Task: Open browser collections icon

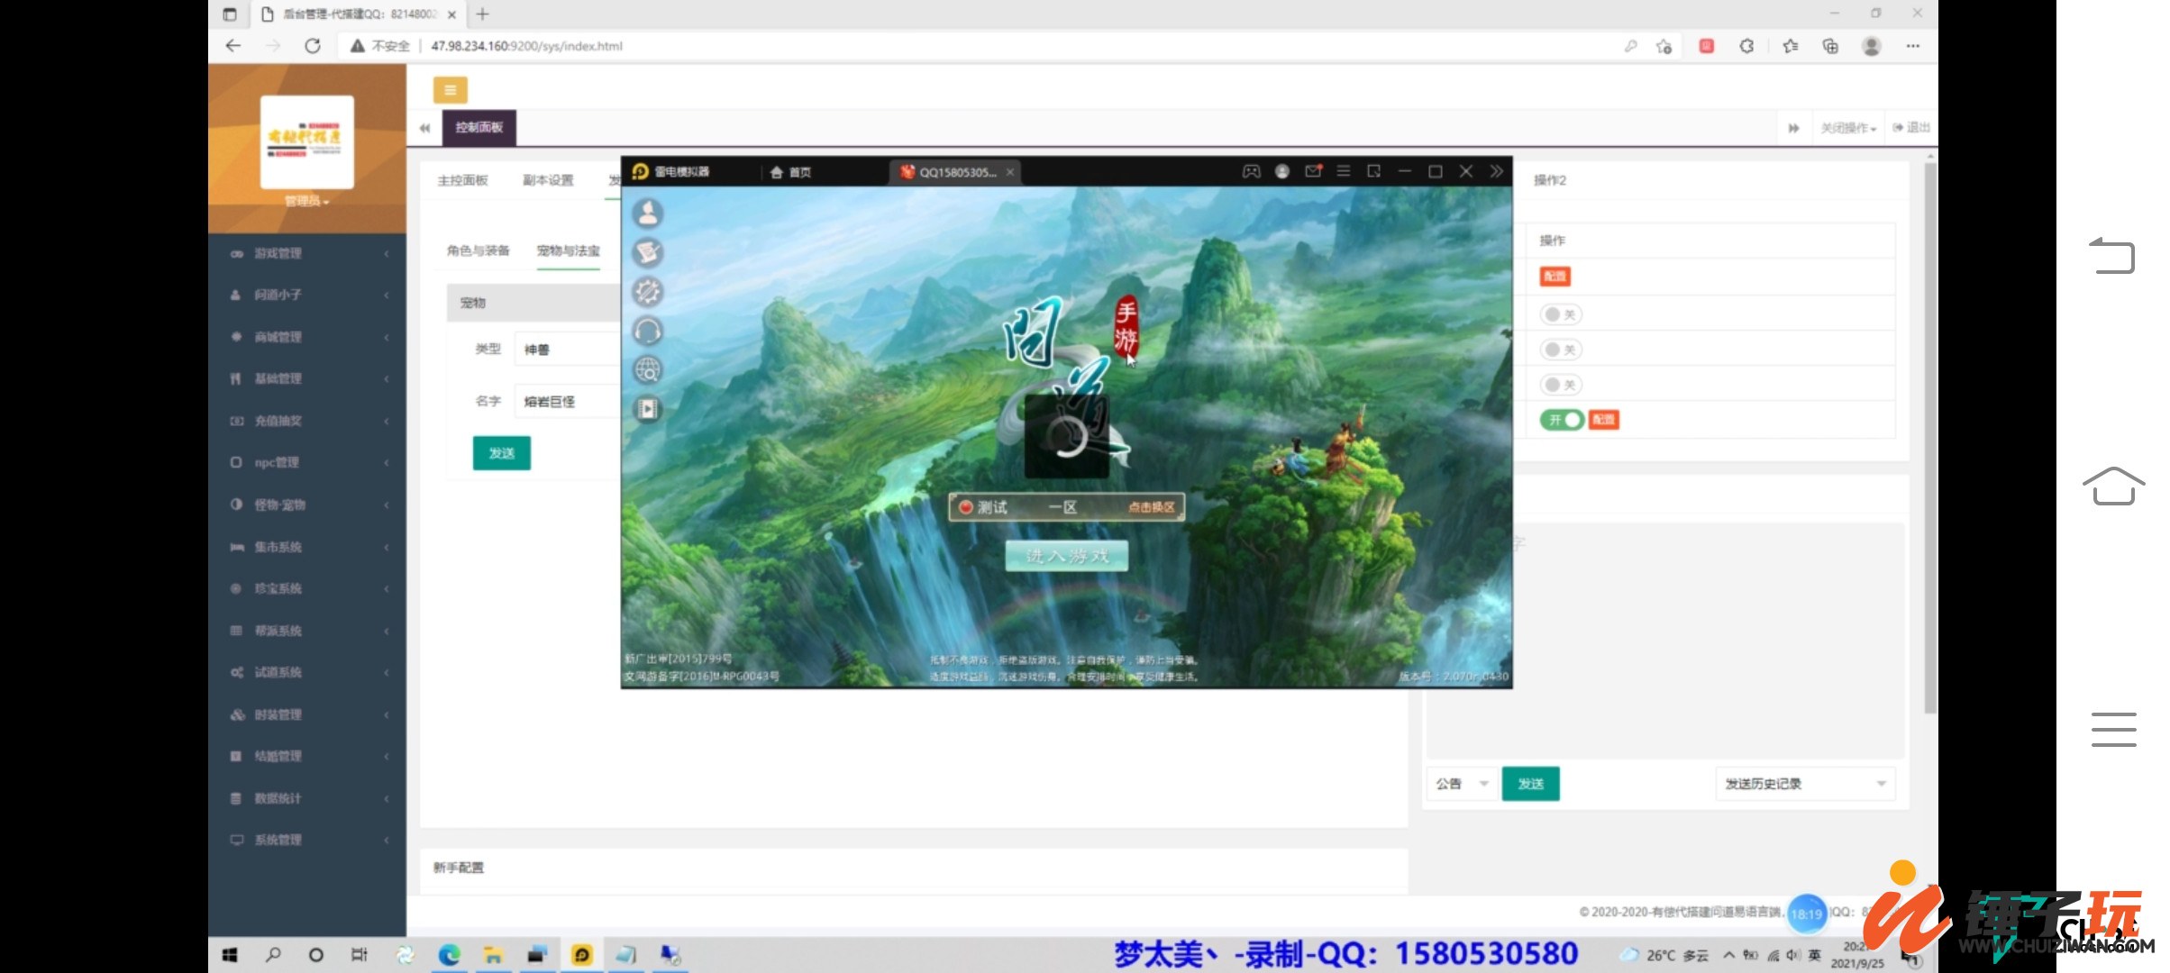Action: 1830,46
